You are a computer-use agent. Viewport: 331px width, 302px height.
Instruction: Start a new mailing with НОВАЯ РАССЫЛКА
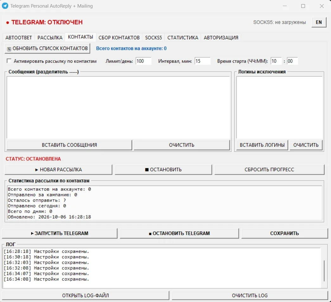(x=58, y=170)
